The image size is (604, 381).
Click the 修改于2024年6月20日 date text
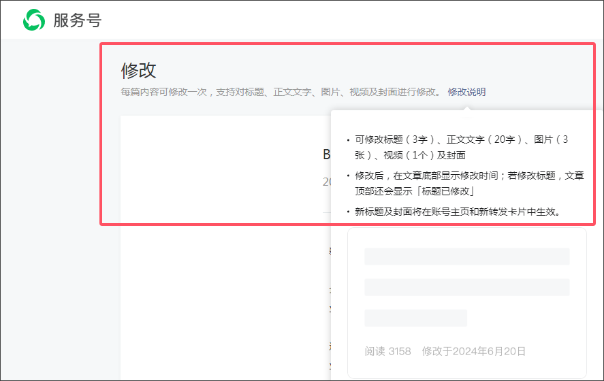[x=474, y=351]
